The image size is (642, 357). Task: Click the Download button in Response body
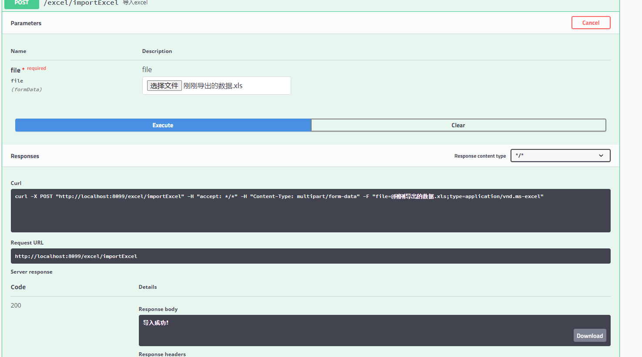[589, 335]
